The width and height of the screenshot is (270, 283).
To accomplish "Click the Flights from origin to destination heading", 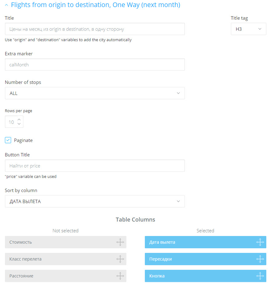I will pos(96,5).
